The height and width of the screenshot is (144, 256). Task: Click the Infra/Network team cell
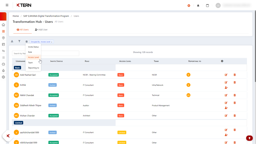[x=157, y=85]
